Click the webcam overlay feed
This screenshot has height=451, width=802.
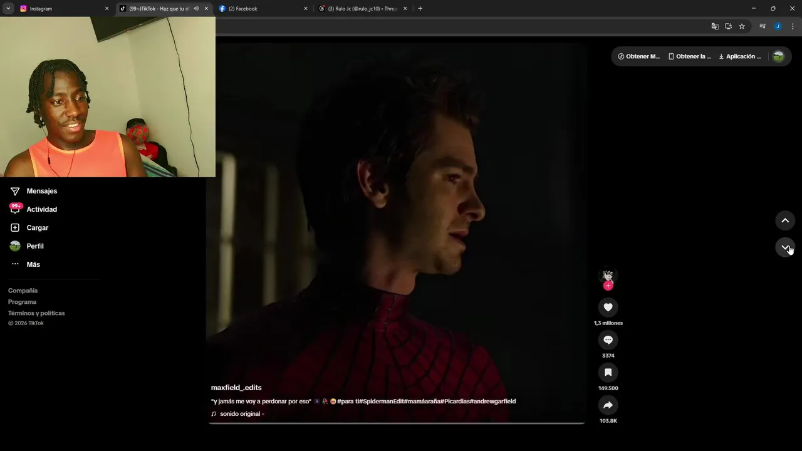[108, 97]
